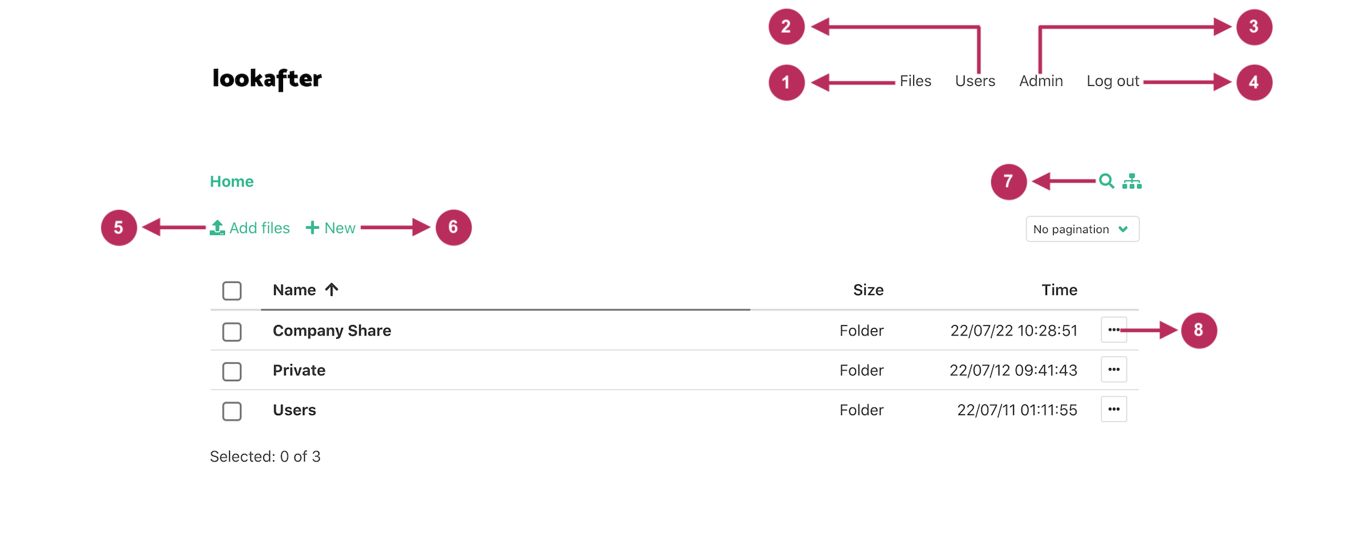The height and width of the screenshot is (559, 1364).
Task: Open three-dots menu for Users folder
Action: [x=1114, y=409]
